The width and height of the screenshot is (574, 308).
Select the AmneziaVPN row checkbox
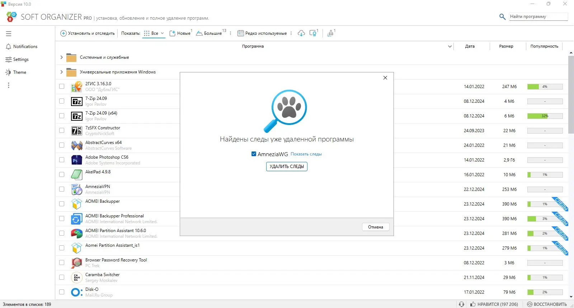click(62, 189)
